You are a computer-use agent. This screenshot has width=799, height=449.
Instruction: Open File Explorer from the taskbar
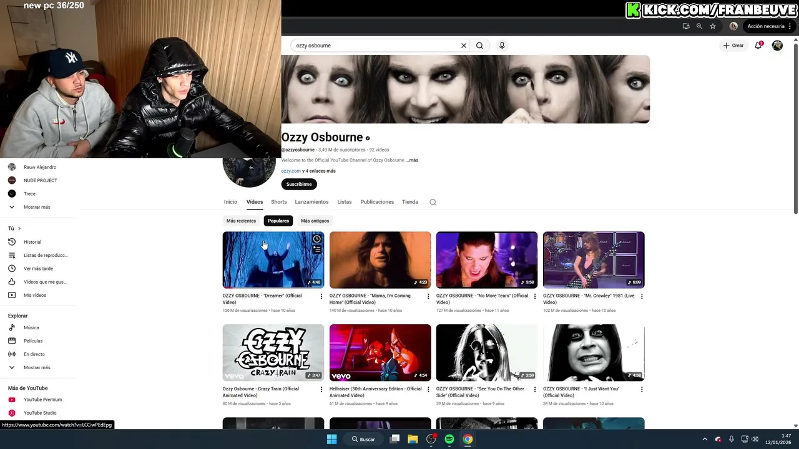pos(413,439)
